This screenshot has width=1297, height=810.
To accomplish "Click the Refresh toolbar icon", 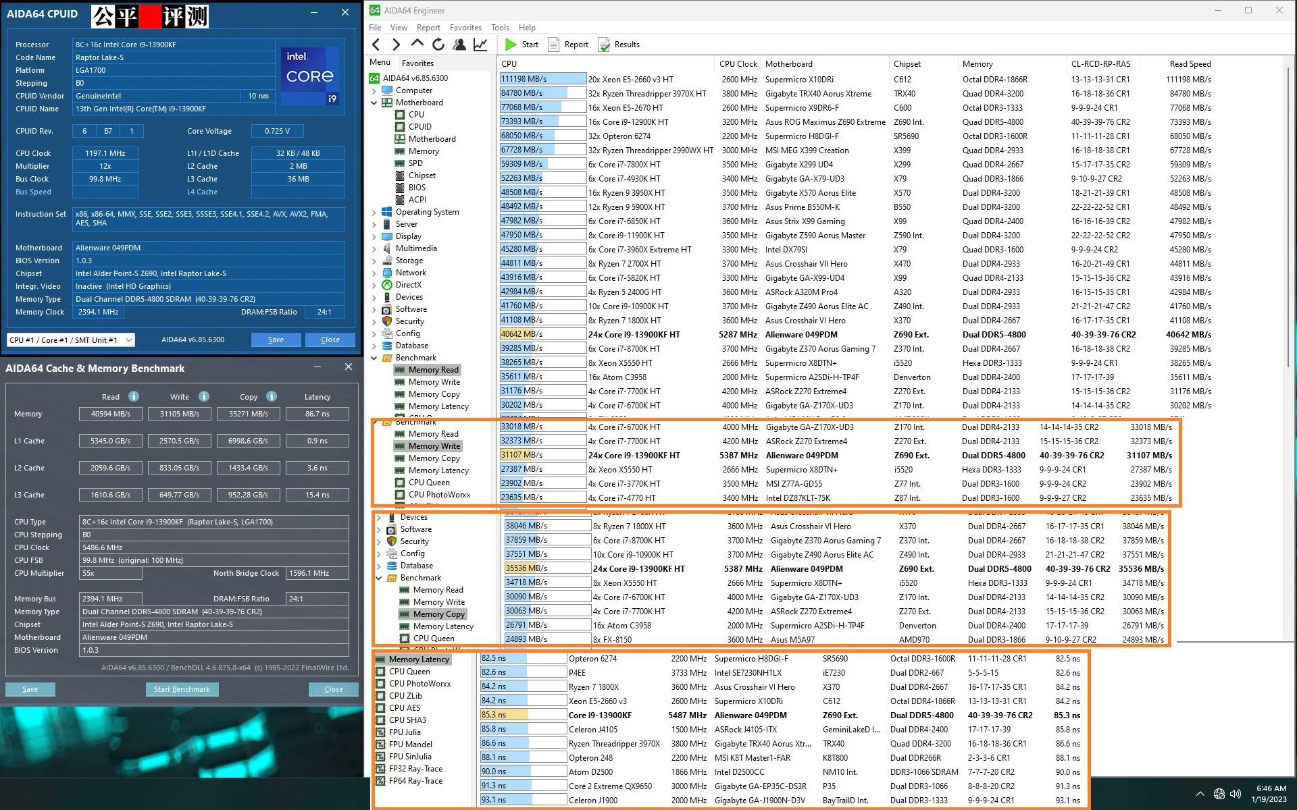I will pyautogui.click(x=438, y=45).
